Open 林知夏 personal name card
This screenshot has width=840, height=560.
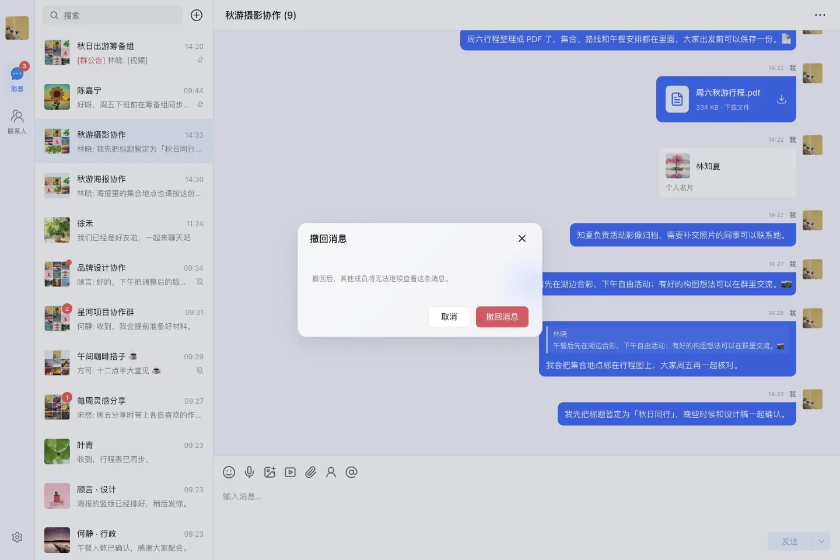[x=727, y=173]
